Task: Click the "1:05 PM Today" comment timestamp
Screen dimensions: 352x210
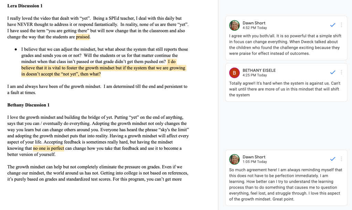Action: click(x=255, y=162)
